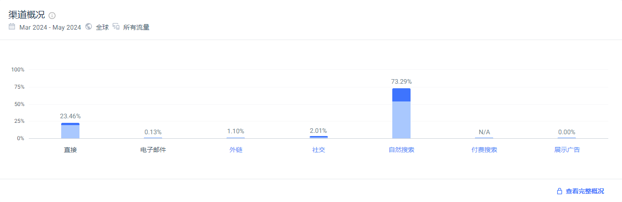Click the calendar icon before Mar 2024
622x202 pixels.
click(12, 27)
